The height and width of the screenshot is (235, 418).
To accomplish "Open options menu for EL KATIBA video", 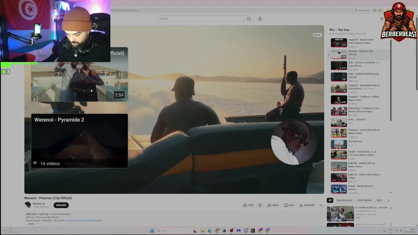I will (x=391, y=208).
